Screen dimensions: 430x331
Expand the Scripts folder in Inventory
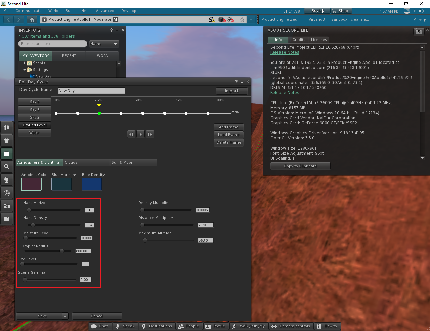(x=24, y=63)
